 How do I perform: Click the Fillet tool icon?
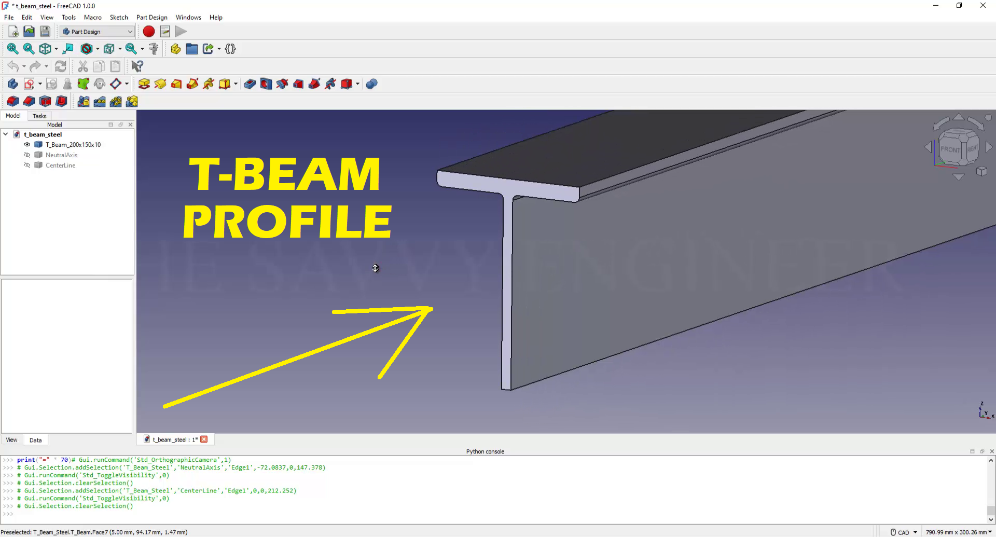point(13,102)
